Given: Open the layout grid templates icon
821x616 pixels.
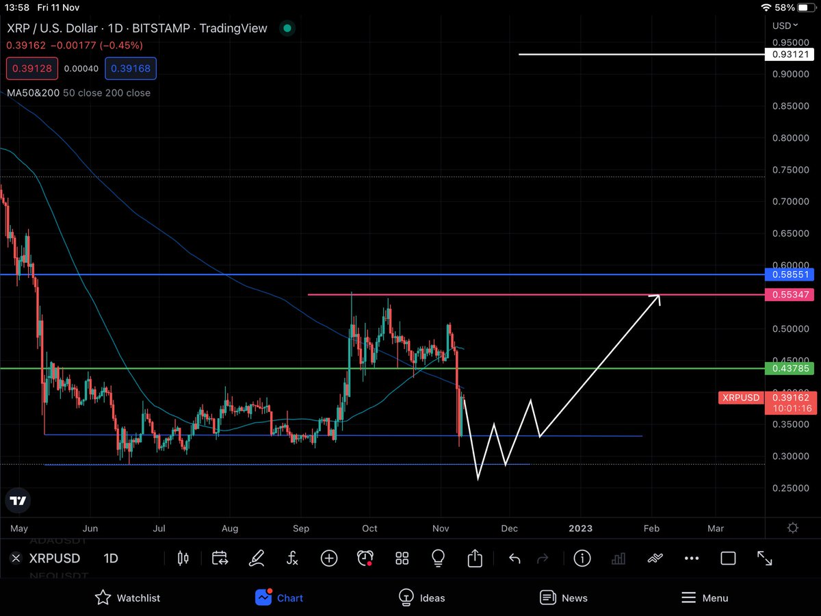Looking at the screenshot, I should (x=402, y=559).
